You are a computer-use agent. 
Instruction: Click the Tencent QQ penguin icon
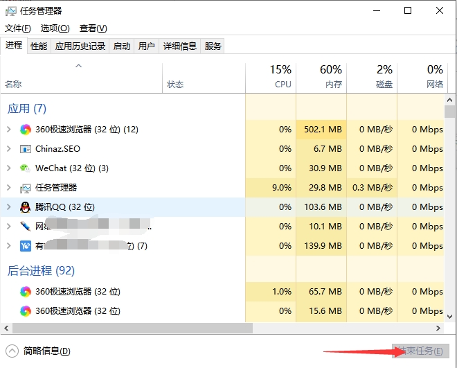(x=25, y=207)
